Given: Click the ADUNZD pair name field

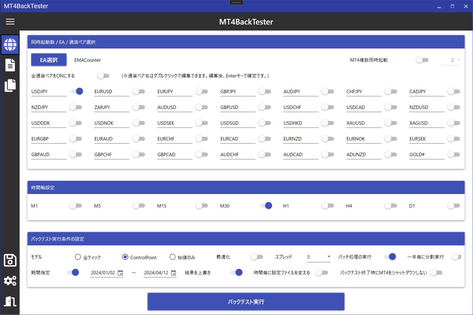Looking at the screenshot, I should (x=364, y=155).
